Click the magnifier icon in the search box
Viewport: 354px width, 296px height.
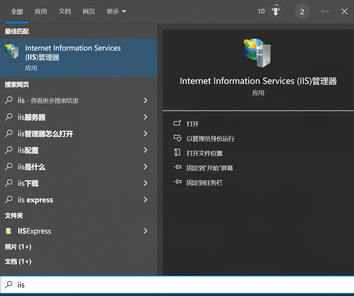[x=9, y=284]
